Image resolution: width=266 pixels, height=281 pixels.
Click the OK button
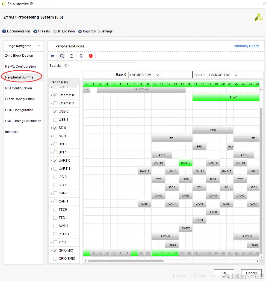224,273
